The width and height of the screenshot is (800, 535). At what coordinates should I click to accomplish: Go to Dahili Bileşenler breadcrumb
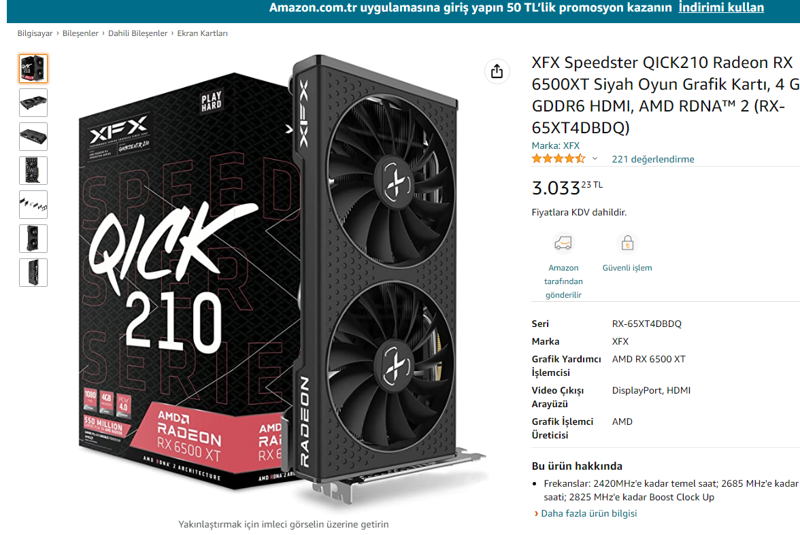(137, 33)
